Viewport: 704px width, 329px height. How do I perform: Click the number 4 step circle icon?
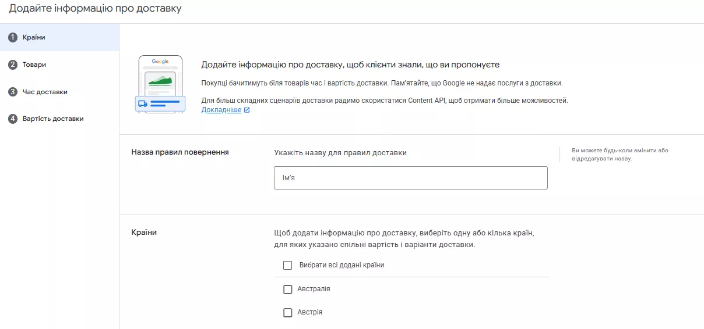(13, 119)
